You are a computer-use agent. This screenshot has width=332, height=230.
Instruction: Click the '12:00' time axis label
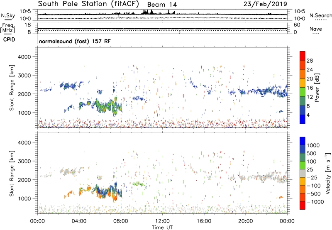pos(162,221)
